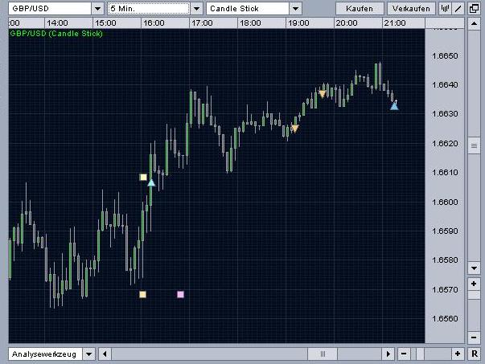Click the pink square marker near 1.6570

181,294
